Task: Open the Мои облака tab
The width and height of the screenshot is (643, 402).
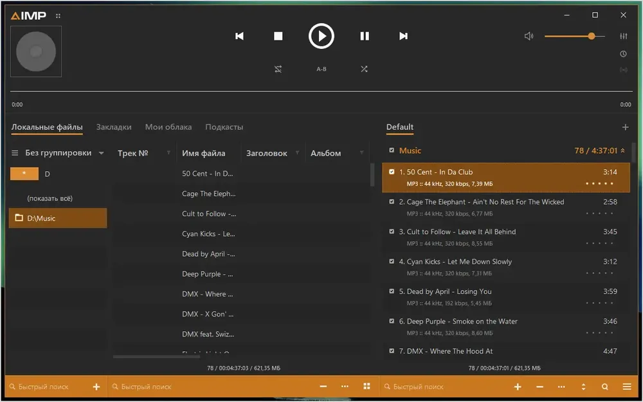Action: [168, 127]
